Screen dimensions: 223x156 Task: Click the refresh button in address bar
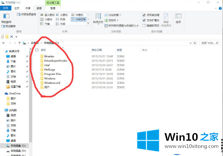[195, 43]
